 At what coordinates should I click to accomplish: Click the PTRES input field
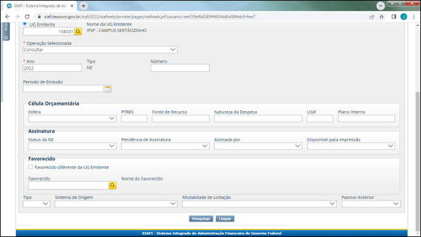(134, 118)
